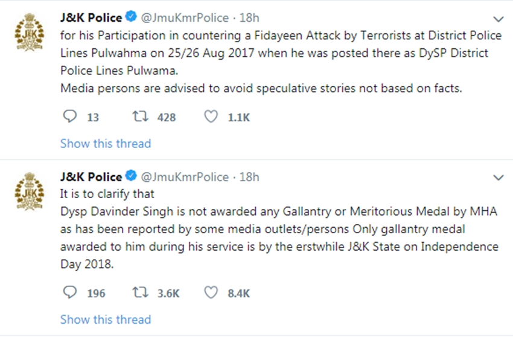Visit @JmuKmrPolice handle in second tweet
Viewport: 513px width, 337px height.
pos(185,177)
